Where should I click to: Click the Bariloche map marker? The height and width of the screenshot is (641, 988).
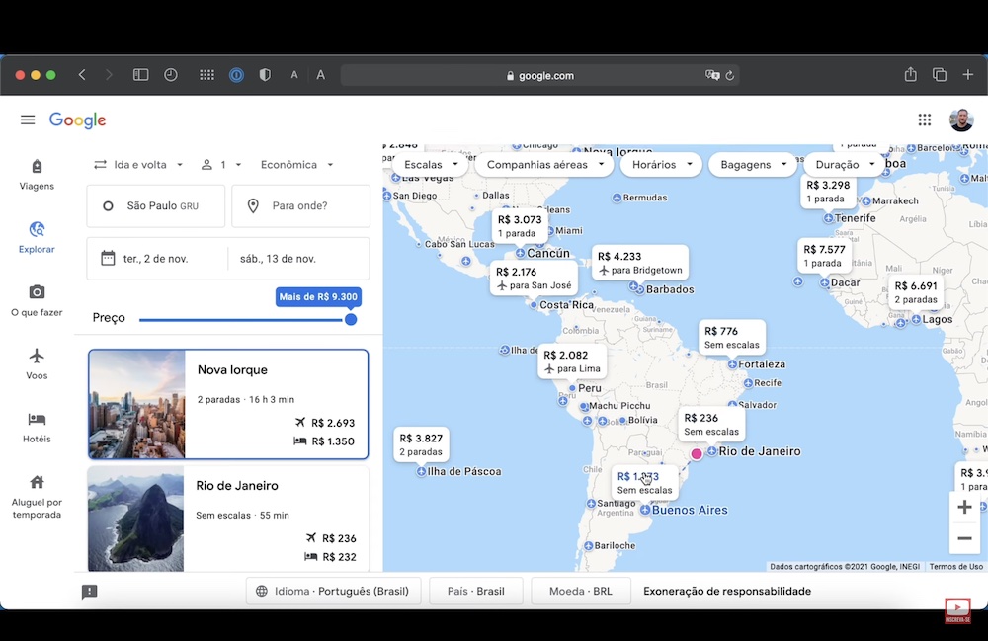pyautogui.click(x=588, y=546)
